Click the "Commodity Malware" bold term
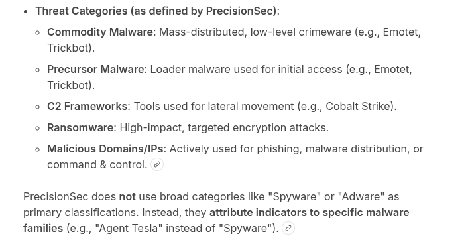The width and height of the screenshot is (466, 242). pos(100,32)
